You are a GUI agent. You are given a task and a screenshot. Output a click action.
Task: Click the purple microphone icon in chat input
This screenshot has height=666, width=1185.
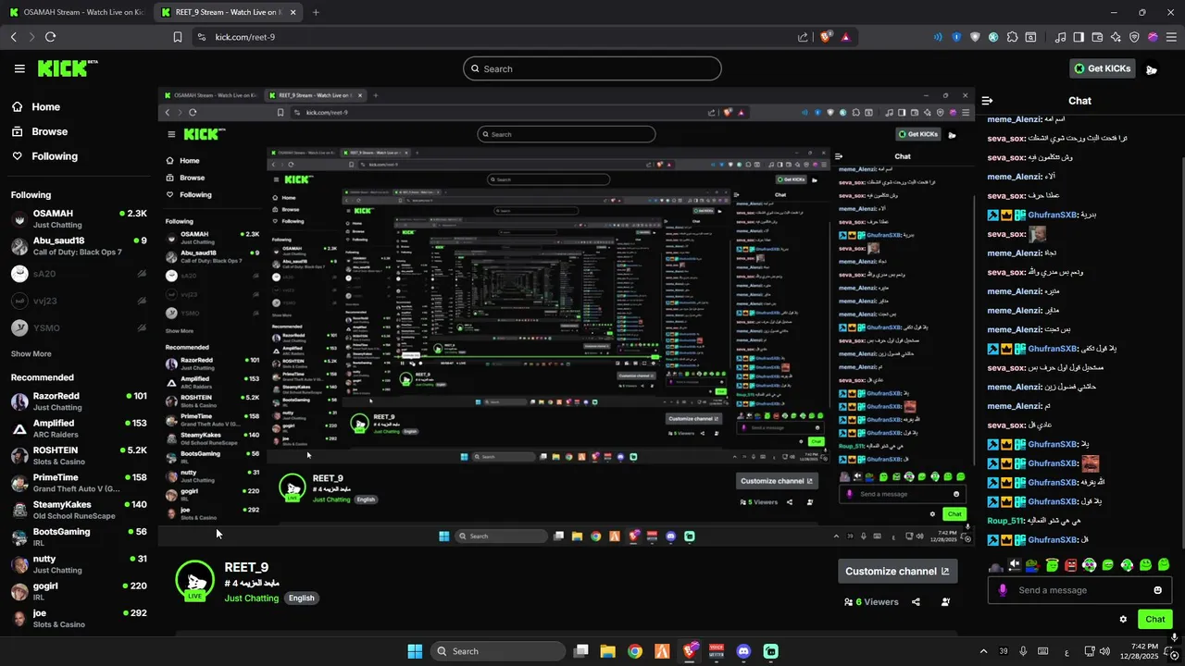click(1003, 590)
